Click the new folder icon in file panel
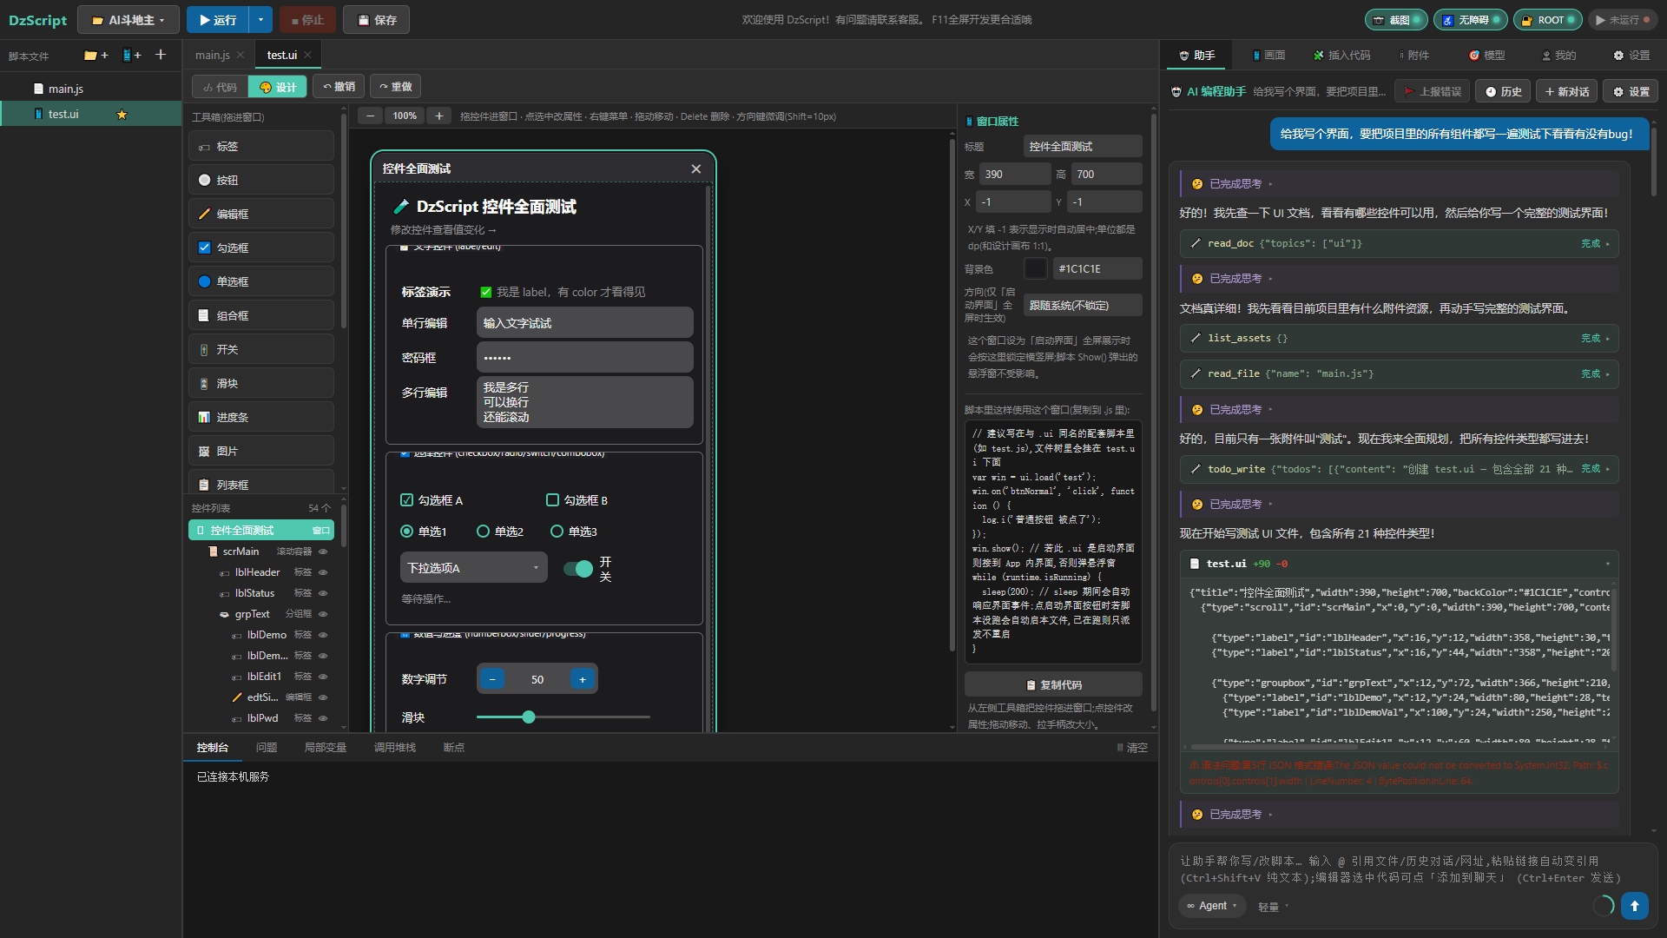 click(96, 56)
